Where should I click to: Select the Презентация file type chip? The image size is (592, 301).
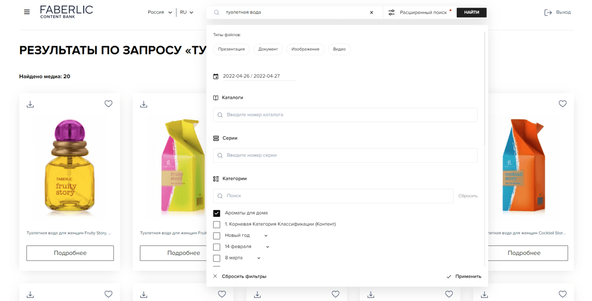[231, 49]
